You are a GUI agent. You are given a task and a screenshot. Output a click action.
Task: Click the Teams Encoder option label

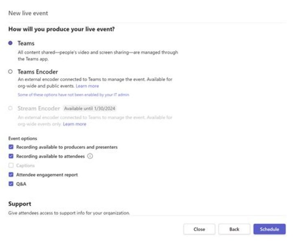tap(37, 72)
